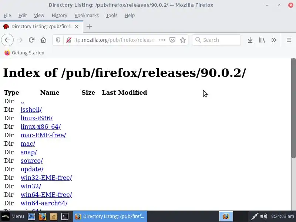Focus the URL address bar
The height and width of the screenshot is (222, 296).
[x=114, y=40]
